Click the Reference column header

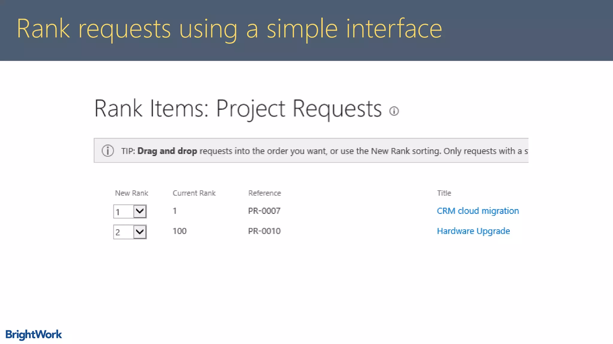tap(265, 193)
